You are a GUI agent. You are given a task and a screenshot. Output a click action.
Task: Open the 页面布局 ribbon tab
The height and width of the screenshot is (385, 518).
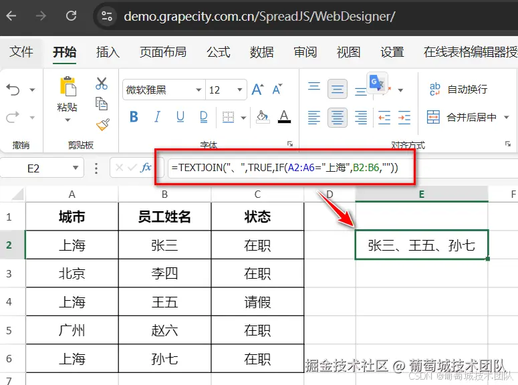coord(163,52)
